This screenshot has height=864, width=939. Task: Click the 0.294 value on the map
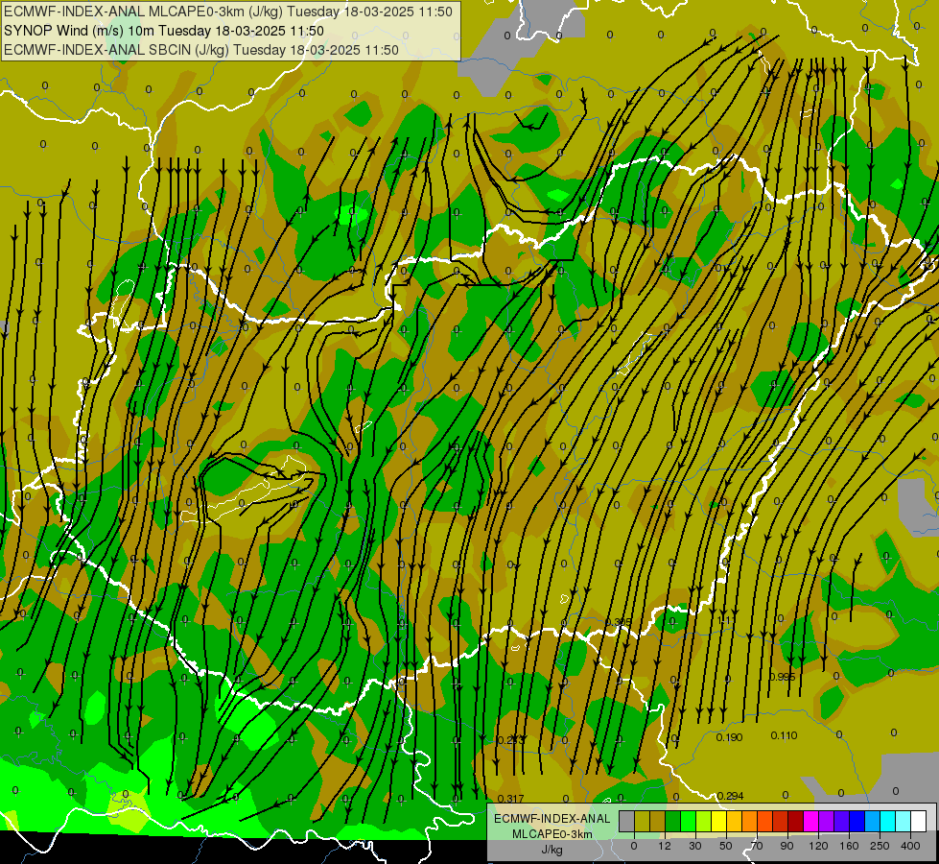731,796
